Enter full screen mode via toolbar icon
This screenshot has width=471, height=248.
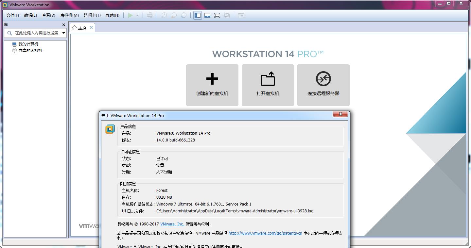pos(217,15)
